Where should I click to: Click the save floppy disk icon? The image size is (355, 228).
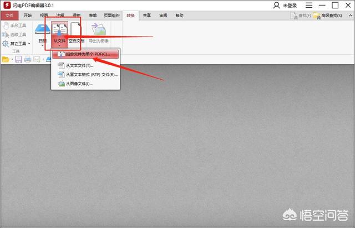[x=18, y=59]
